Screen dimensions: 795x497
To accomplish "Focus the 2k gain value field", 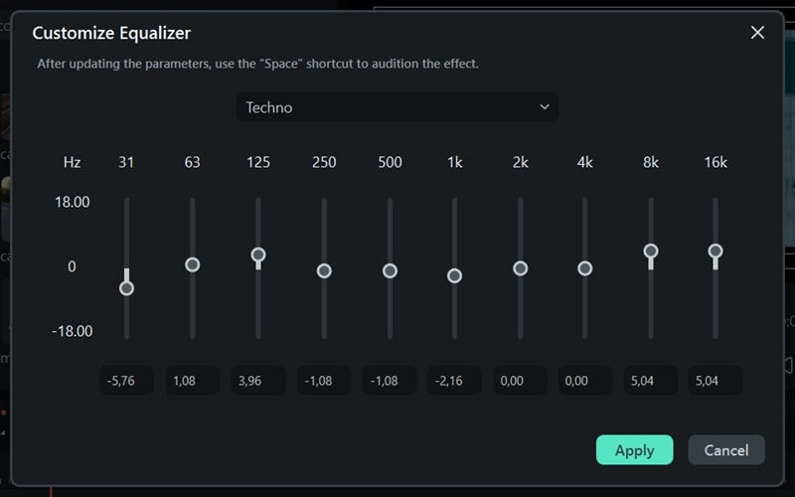I will click(x=520, y=380).
